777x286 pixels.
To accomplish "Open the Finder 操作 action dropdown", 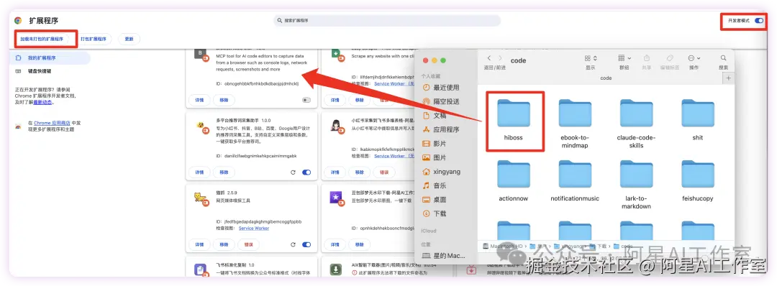I will pyautogui.click(x=694, y=58).
